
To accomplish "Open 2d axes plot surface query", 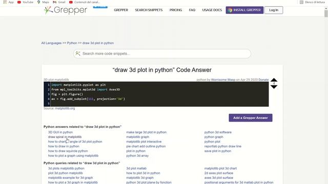I will pos(219,173).
